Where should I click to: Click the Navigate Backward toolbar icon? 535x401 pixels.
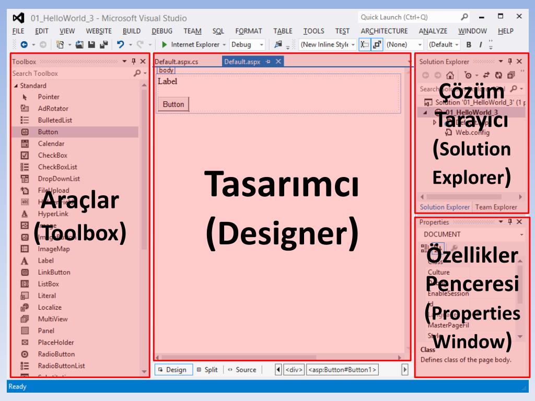click(24, 44)
